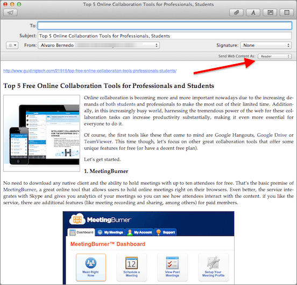Screen dimensions: 297x285
Task: Click the Schedule a Meeting calendar icon
Action: coord(132,263)
